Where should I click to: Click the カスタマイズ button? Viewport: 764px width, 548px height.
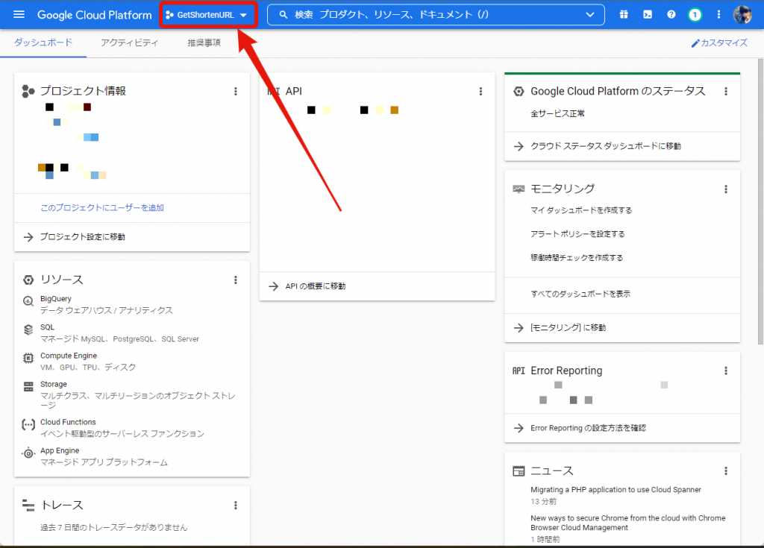719,43
